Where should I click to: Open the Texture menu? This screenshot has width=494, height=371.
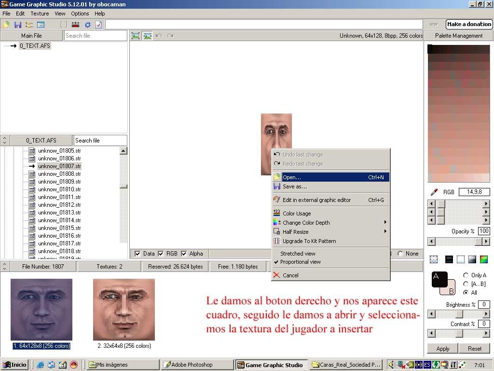40,14
